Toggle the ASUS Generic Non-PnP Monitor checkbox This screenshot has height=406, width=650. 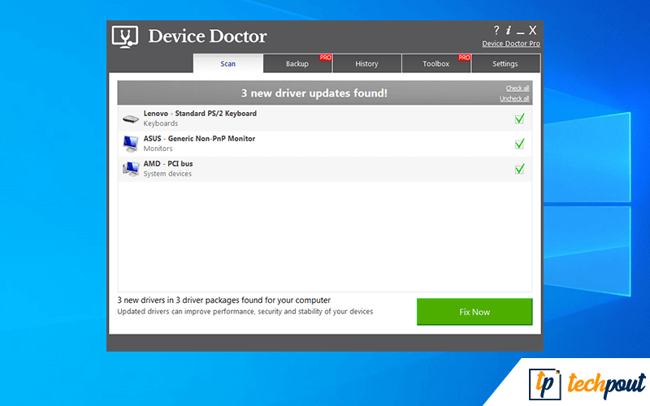519,144
